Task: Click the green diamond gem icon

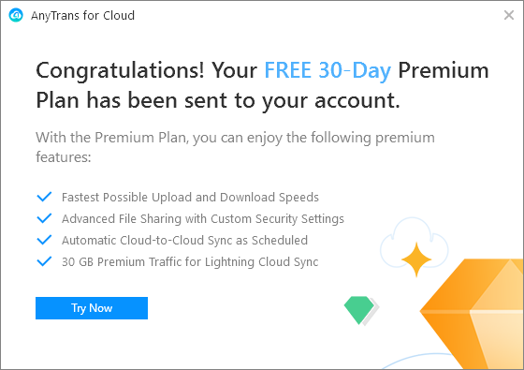Action: 359,310
